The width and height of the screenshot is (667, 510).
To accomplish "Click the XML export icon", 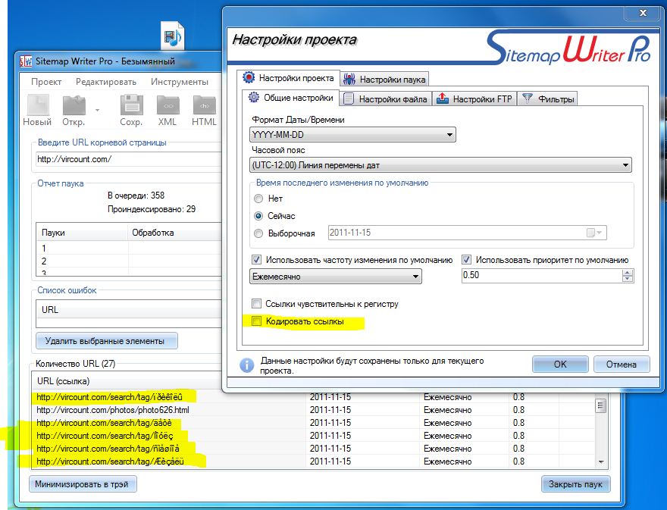I will [168, 105].
